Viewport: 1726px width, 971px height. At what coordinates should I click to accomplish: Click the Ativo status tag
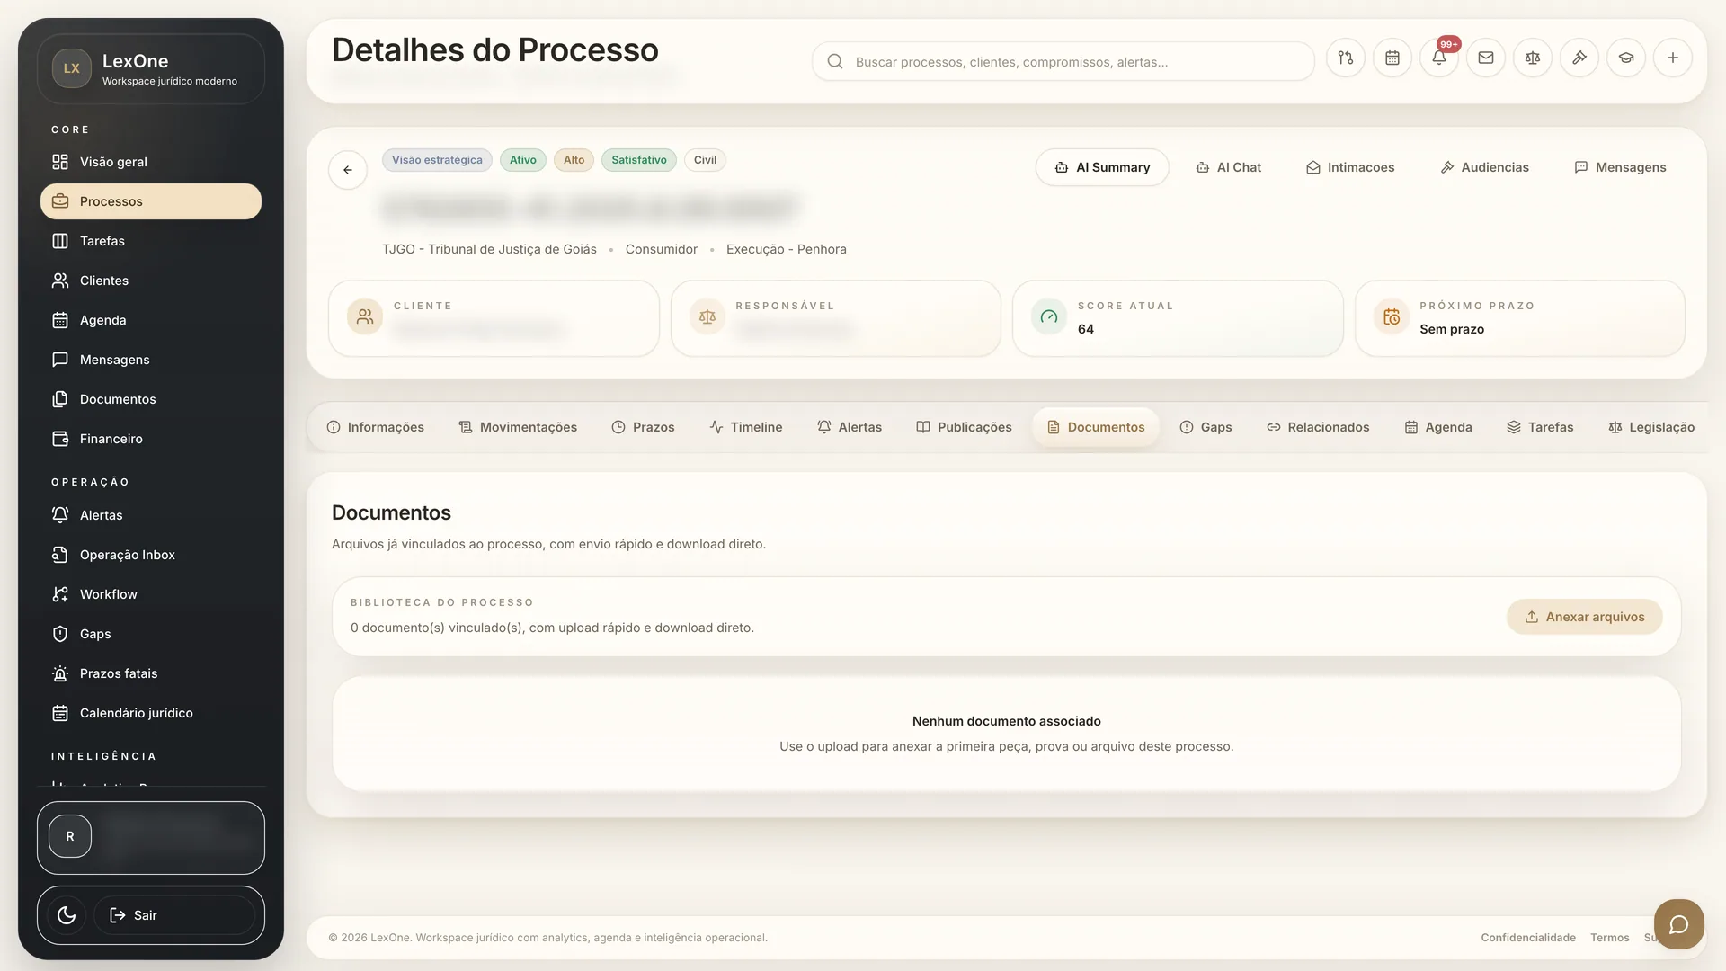523,160
